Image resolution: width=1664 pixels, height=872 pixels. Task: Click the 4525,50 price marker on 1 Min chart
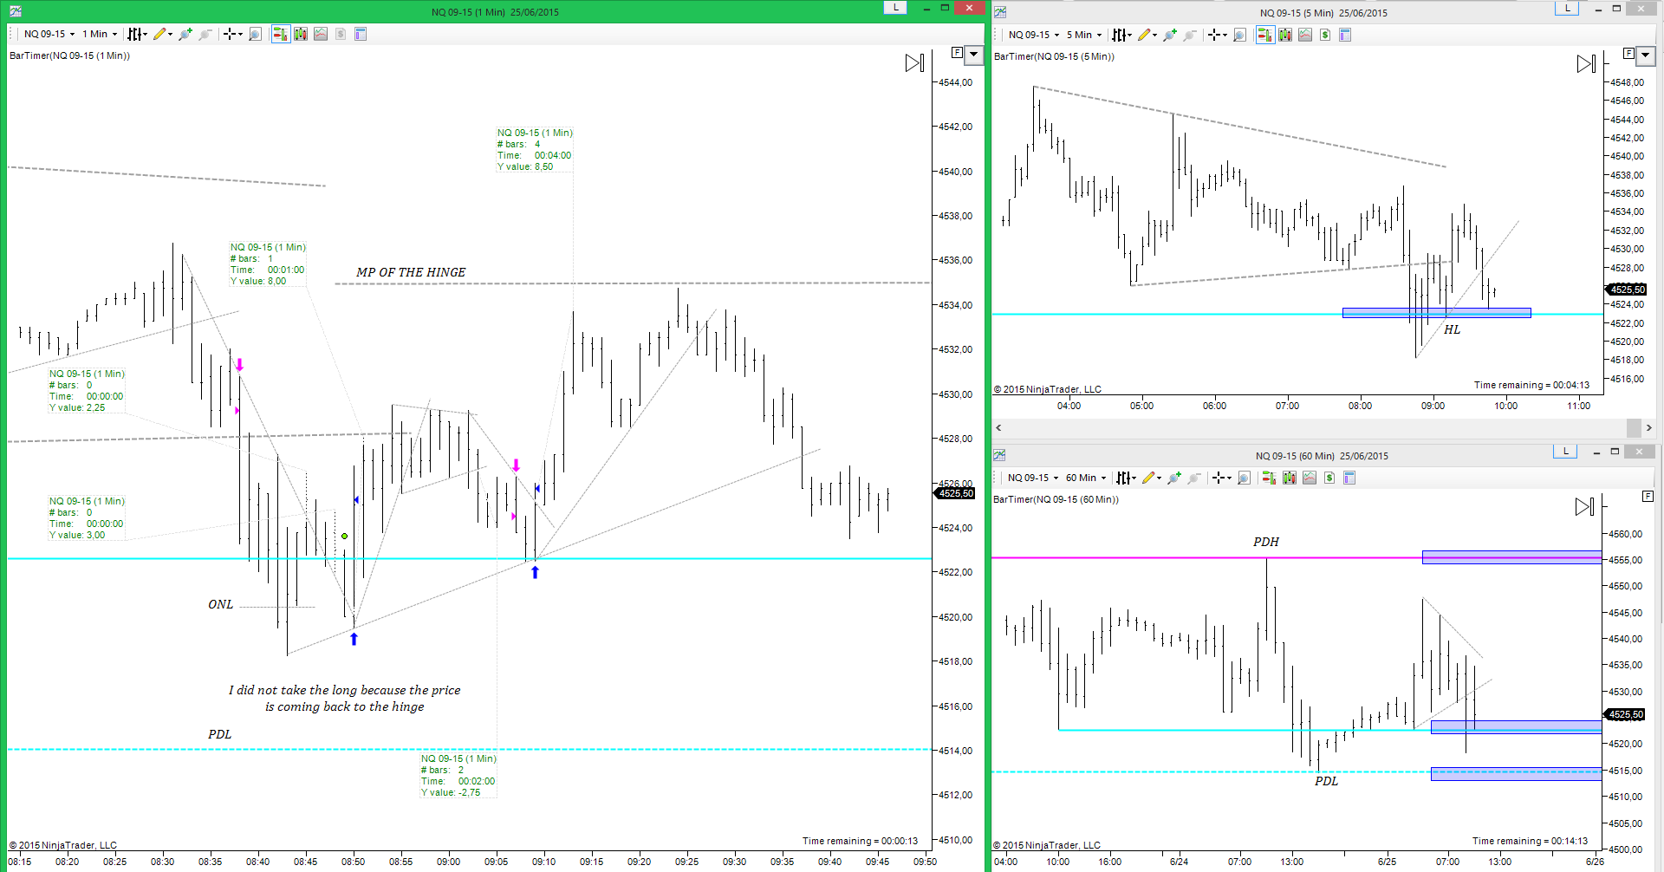pyautogui.click(x=955, y=493)
